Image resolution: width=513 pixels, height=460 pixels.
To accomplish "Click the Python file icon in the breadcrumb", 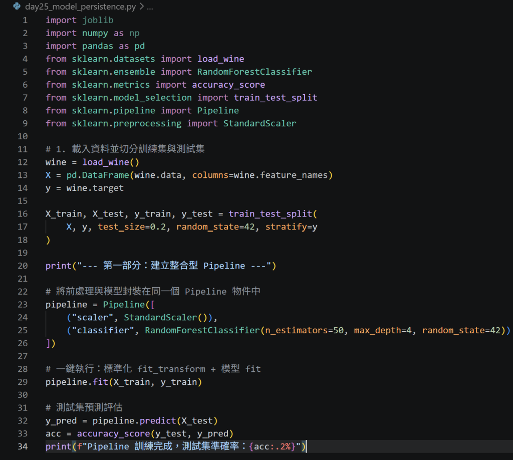I will 17,6.
